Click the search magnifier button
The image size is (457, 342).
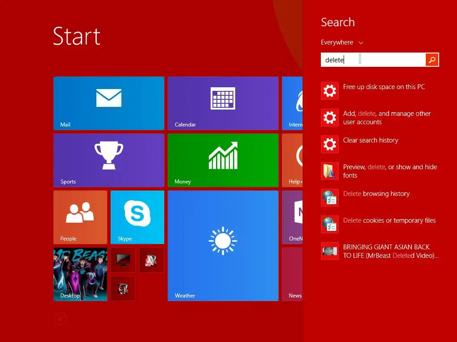tap(432, 60)
